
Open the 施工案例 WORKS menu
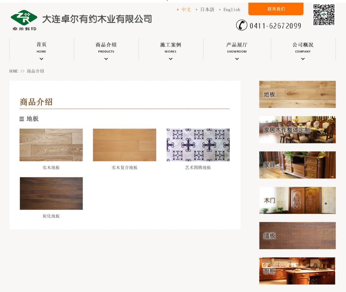170,47
